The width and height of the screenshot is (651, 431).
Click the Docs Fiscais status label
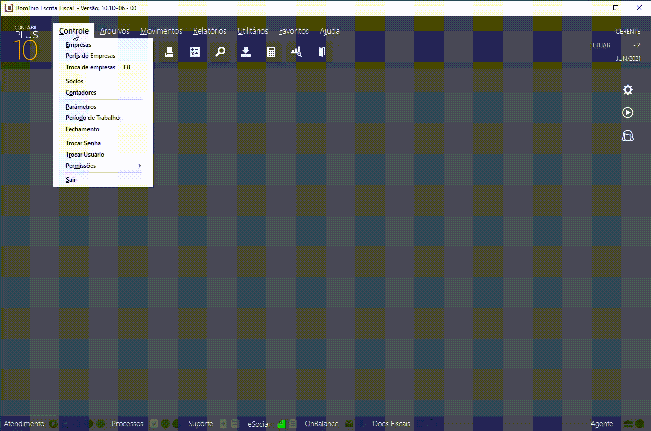coord(392,424)
